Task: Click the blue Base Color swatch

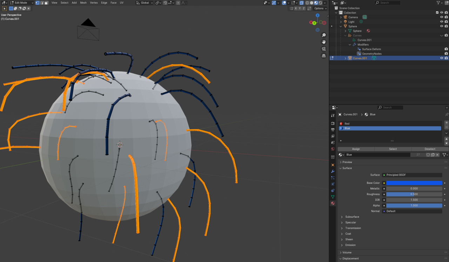Action: 414,183
